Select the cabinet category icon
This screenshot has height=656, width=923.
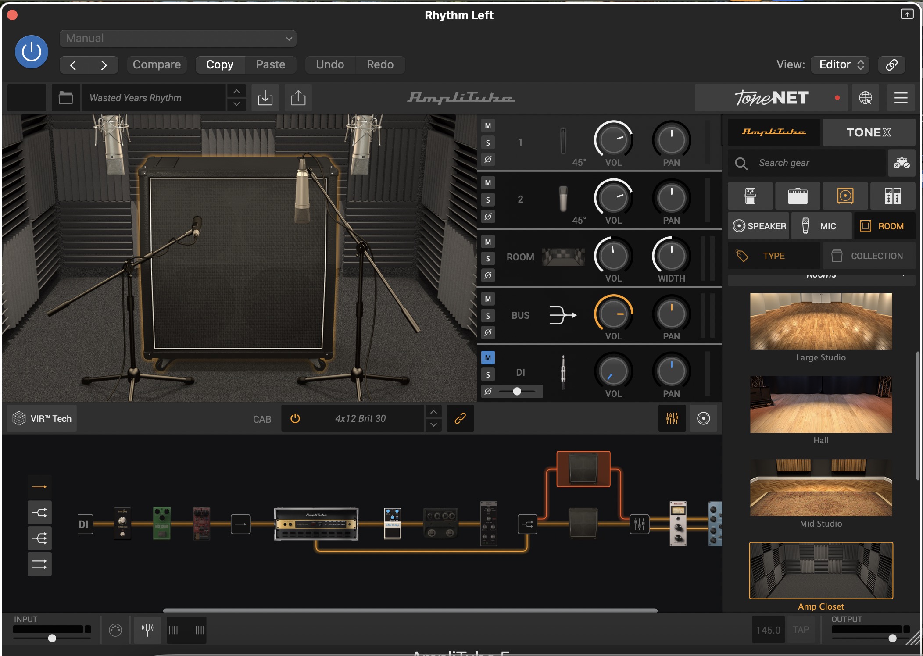(845, 196)
